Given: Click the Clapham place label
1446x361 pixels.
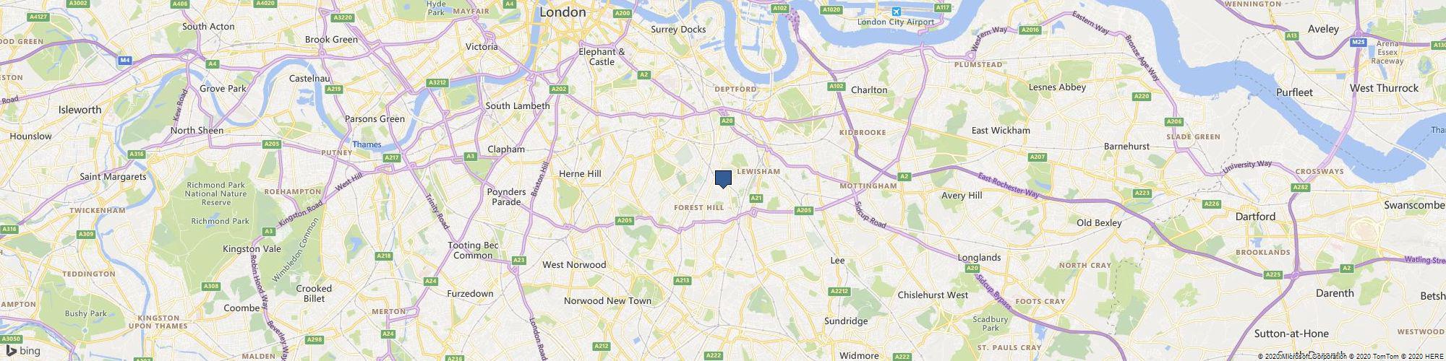Looking at the screenshot, I should pyautogui.click(x=506, y=149).
